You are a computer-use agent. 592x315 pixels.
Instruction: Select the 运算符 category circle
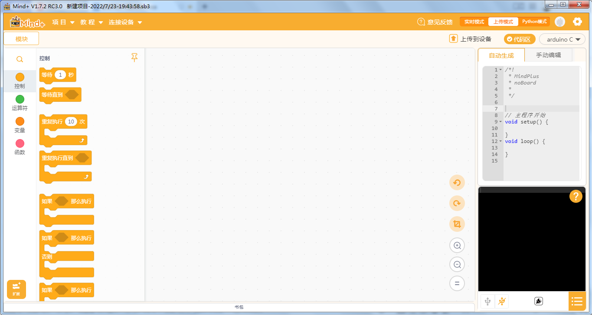[20, 99]
